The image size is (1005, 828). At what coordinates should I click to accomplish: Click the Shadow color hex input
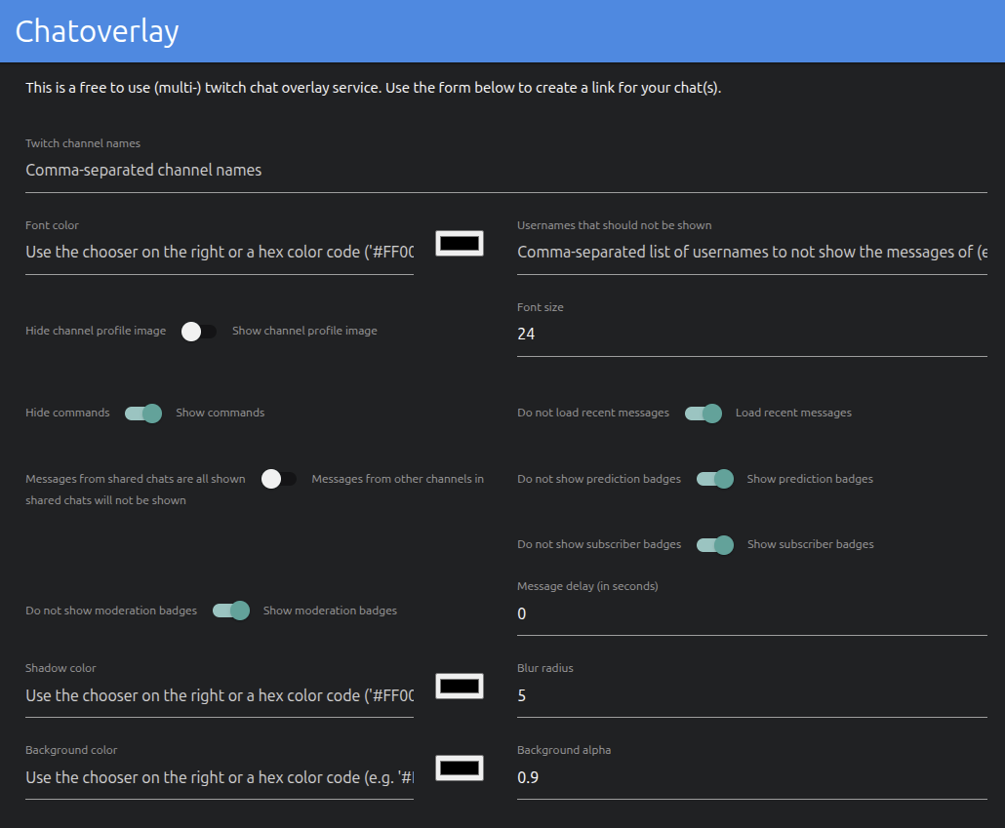pyautogui.click(x=219, y=695)
